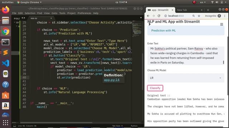
Task: Open Visual Studio Code from the dock
Action: (x=6, y=63)
